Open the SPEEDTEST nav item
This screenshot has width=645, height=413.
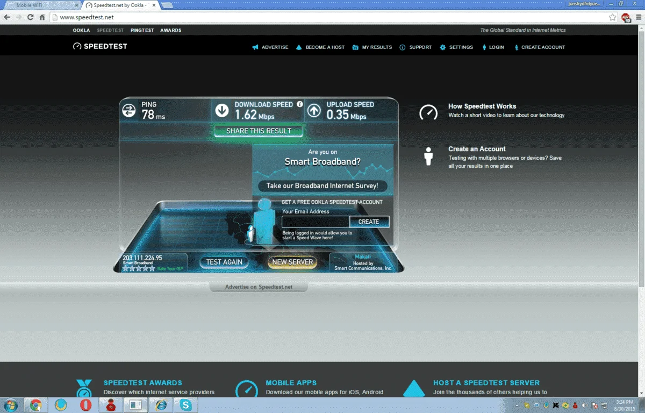(x=110, y=30)
